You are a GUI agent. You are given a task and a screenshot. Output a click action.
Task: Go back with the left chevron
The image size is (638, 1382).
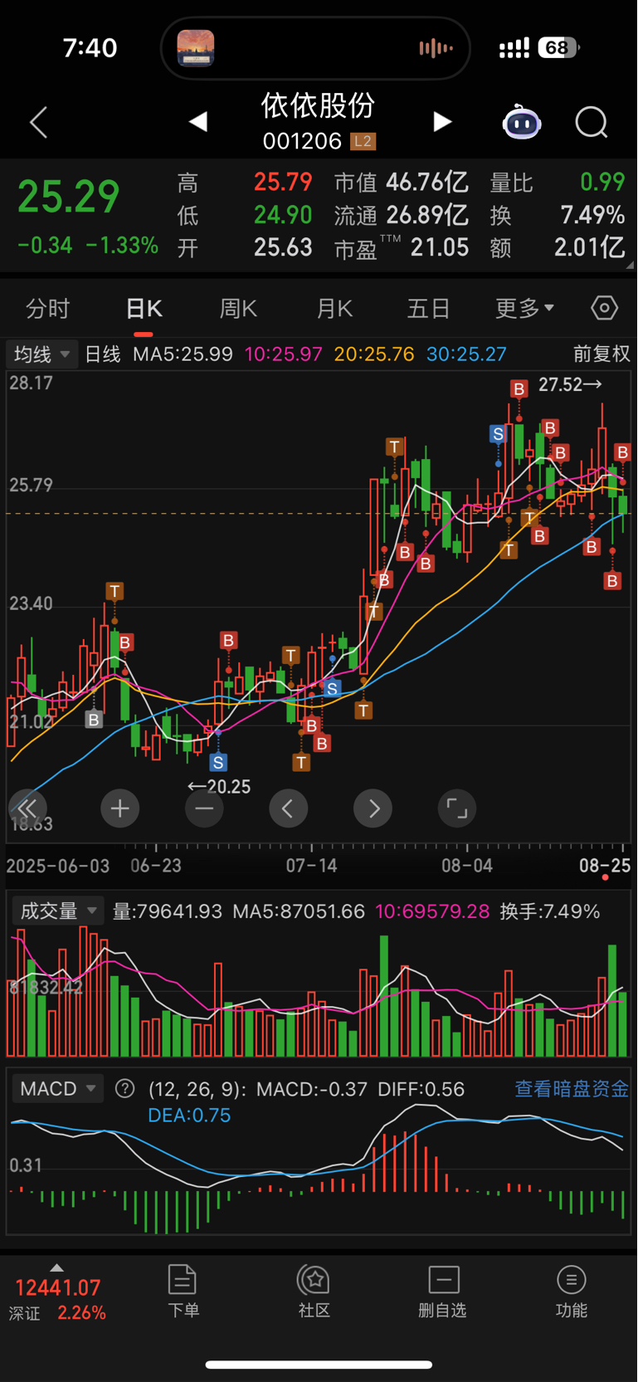[x=39, y=123]
